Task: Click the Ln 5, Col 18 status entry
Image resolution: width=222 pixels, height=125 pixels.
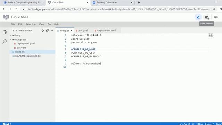Action: click(x=184, y=124)
